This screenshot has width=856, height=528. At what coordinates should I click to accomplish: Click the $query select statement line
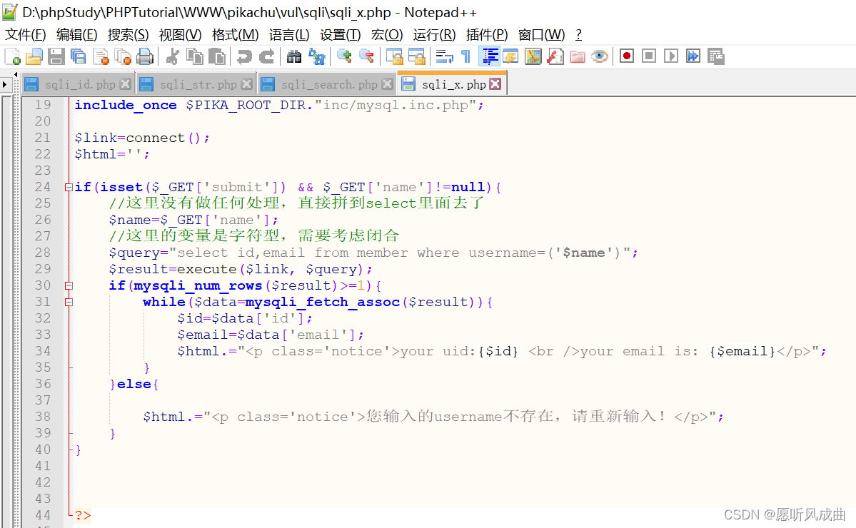(373, 253)
